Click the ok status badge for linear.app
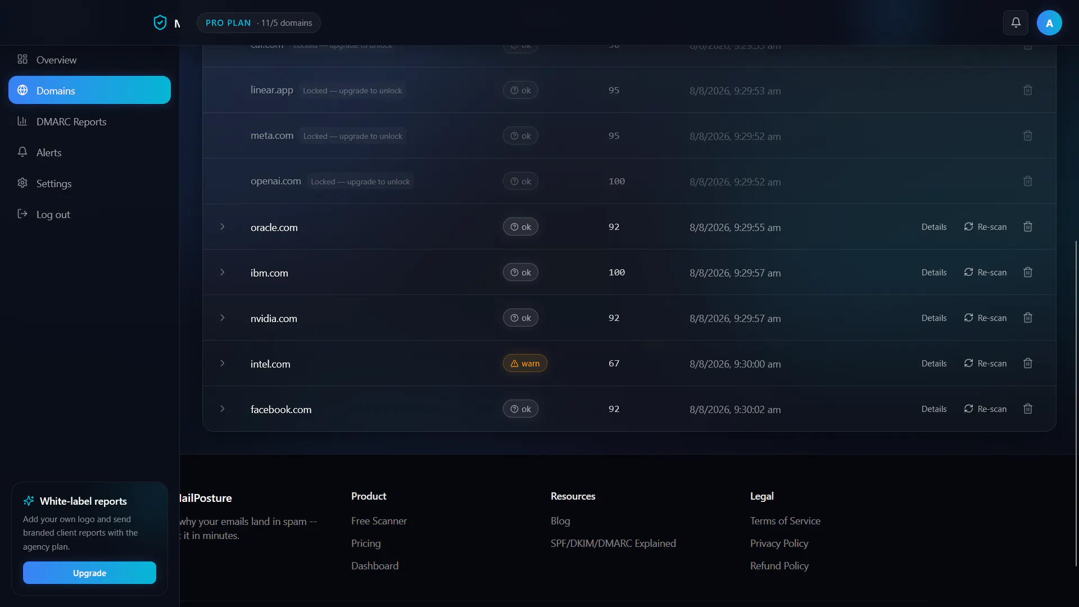The width and height of the screenshot is (1079, 607). coord(520,90)
